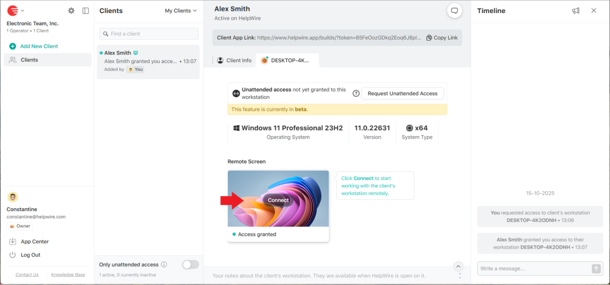Open the chat bubble icon near Alex Smith

point(454,11)
